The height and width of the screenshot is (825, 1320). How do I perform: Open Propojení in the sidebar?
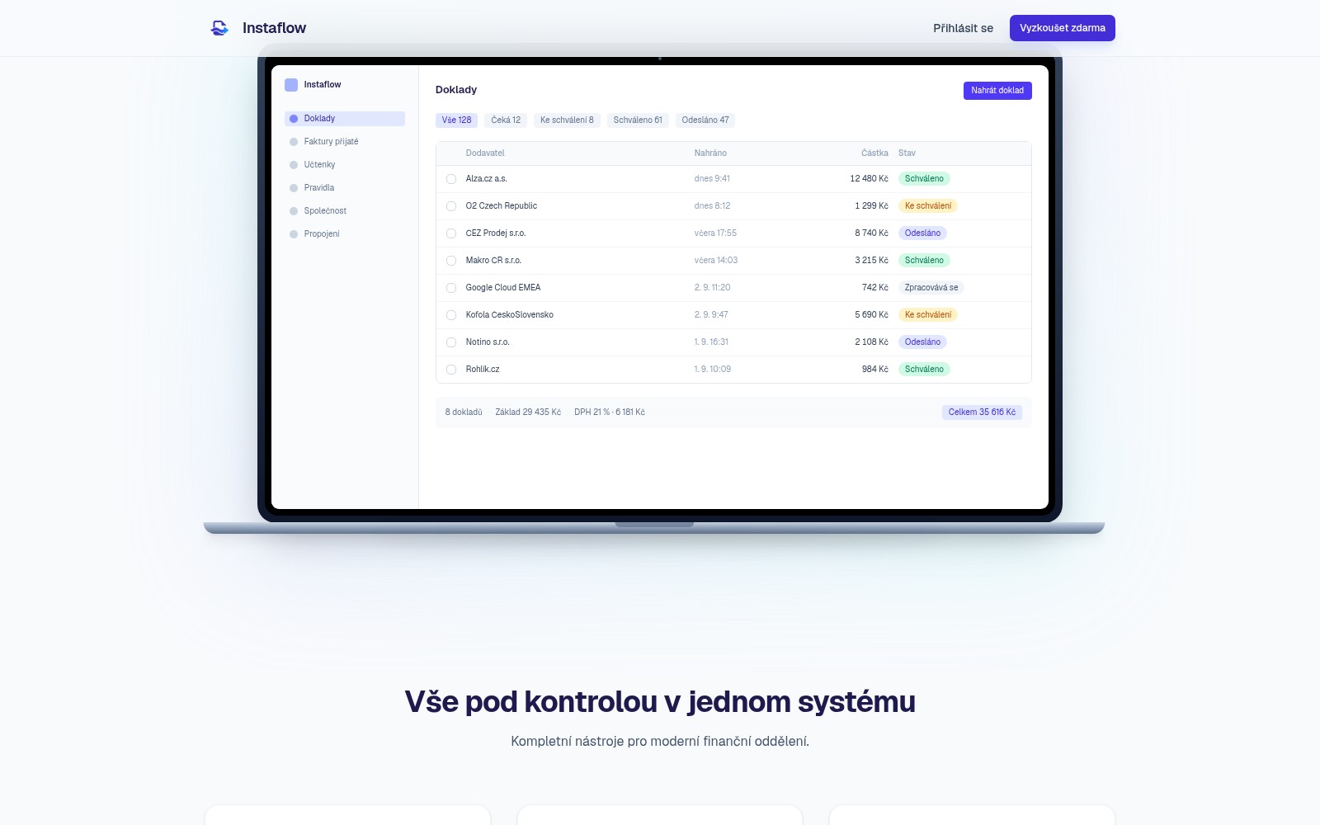pyautogui.click(x=345, y=234)
